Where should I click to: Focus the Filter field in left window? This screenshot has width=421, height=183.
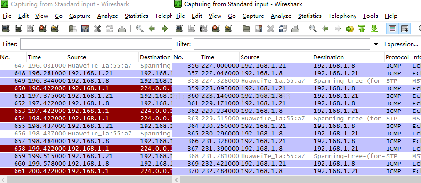(96, 44)
